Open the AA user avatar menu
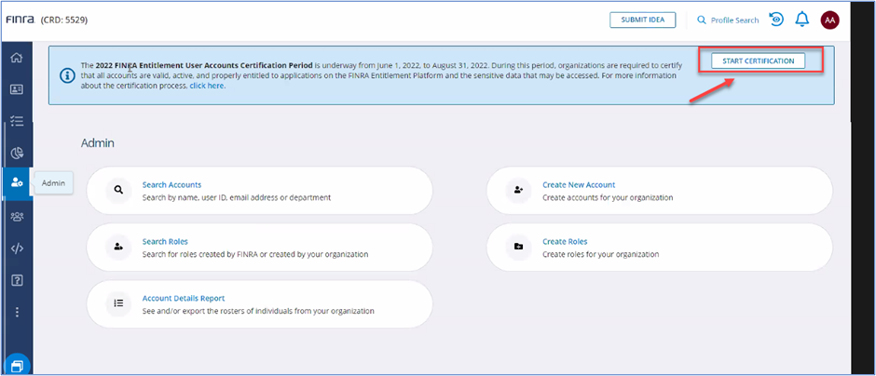The image size is (876, 376). [829, 20]
